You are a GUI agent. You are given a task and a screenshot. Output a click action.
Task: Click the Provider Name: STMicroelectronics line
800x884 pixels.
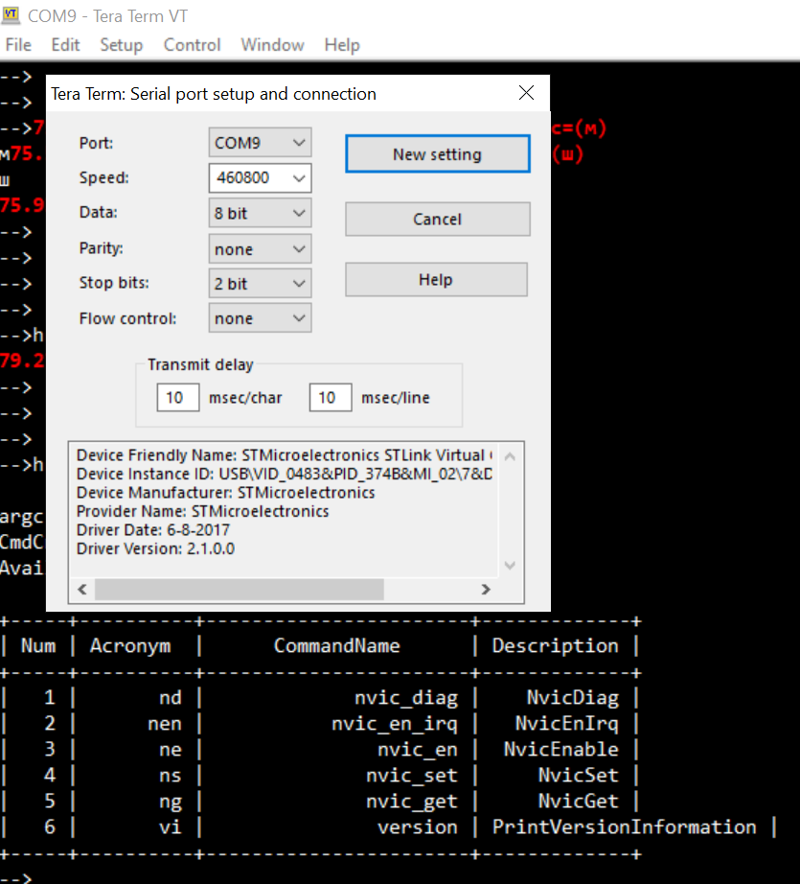pos(203,511)
